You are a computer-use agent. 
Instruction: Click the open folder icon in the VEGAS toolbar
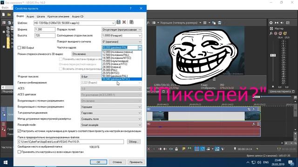(x=9, y=14)
